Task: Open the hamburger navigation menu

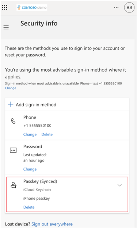Action: point(6,27)
